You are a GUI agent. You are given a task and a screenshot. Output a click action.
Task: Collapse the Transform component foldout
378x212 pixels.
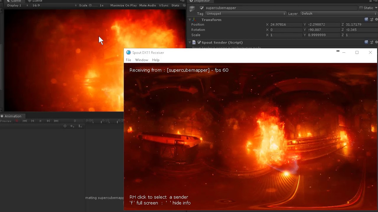[x=190, y=20]
